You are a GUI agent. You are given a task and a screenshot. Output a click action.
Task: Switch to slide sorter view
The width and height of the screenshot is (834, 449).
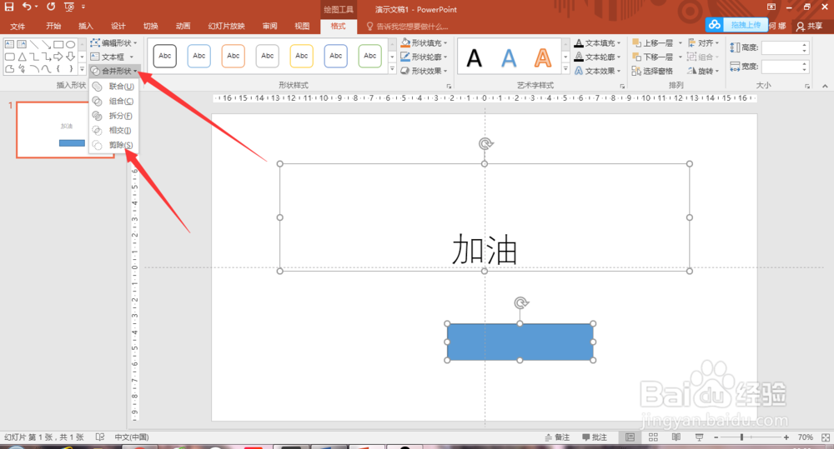pos(653,437)
